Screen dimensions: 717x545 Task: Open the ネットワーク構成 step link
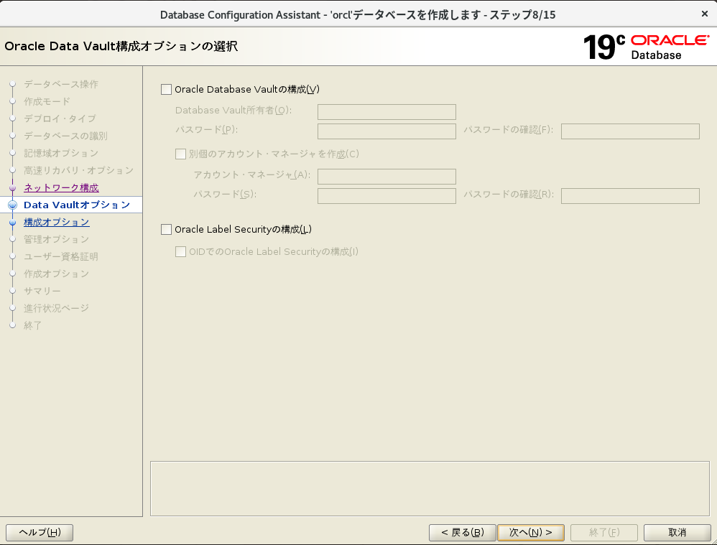pyautogui.click(x=61, y=188)
